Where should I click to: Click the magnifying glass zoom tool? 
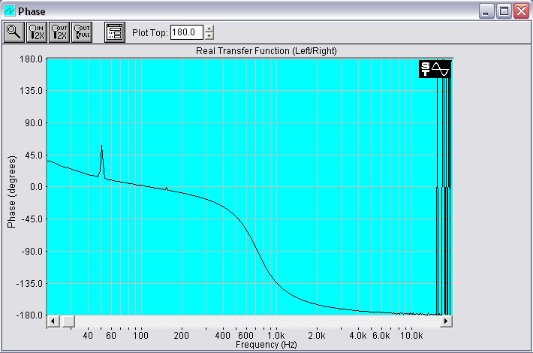(x=14, y=32)
